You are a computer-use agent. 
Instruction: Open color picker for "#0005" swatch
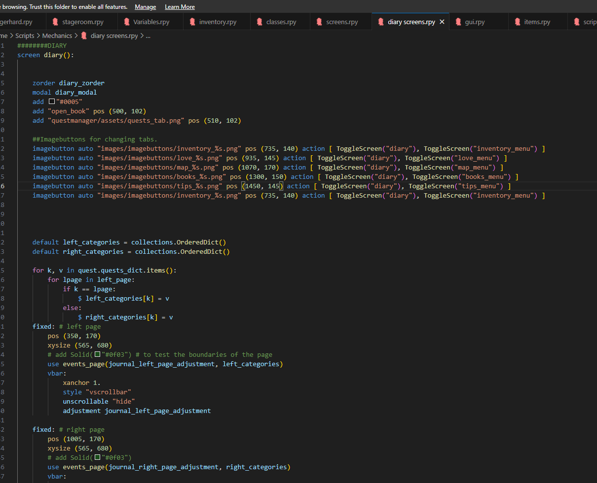click(52, 102)
